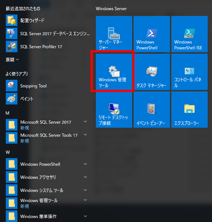
Task: Launch the タスク マネージャー tile
Action: click(x=152, y=72)
